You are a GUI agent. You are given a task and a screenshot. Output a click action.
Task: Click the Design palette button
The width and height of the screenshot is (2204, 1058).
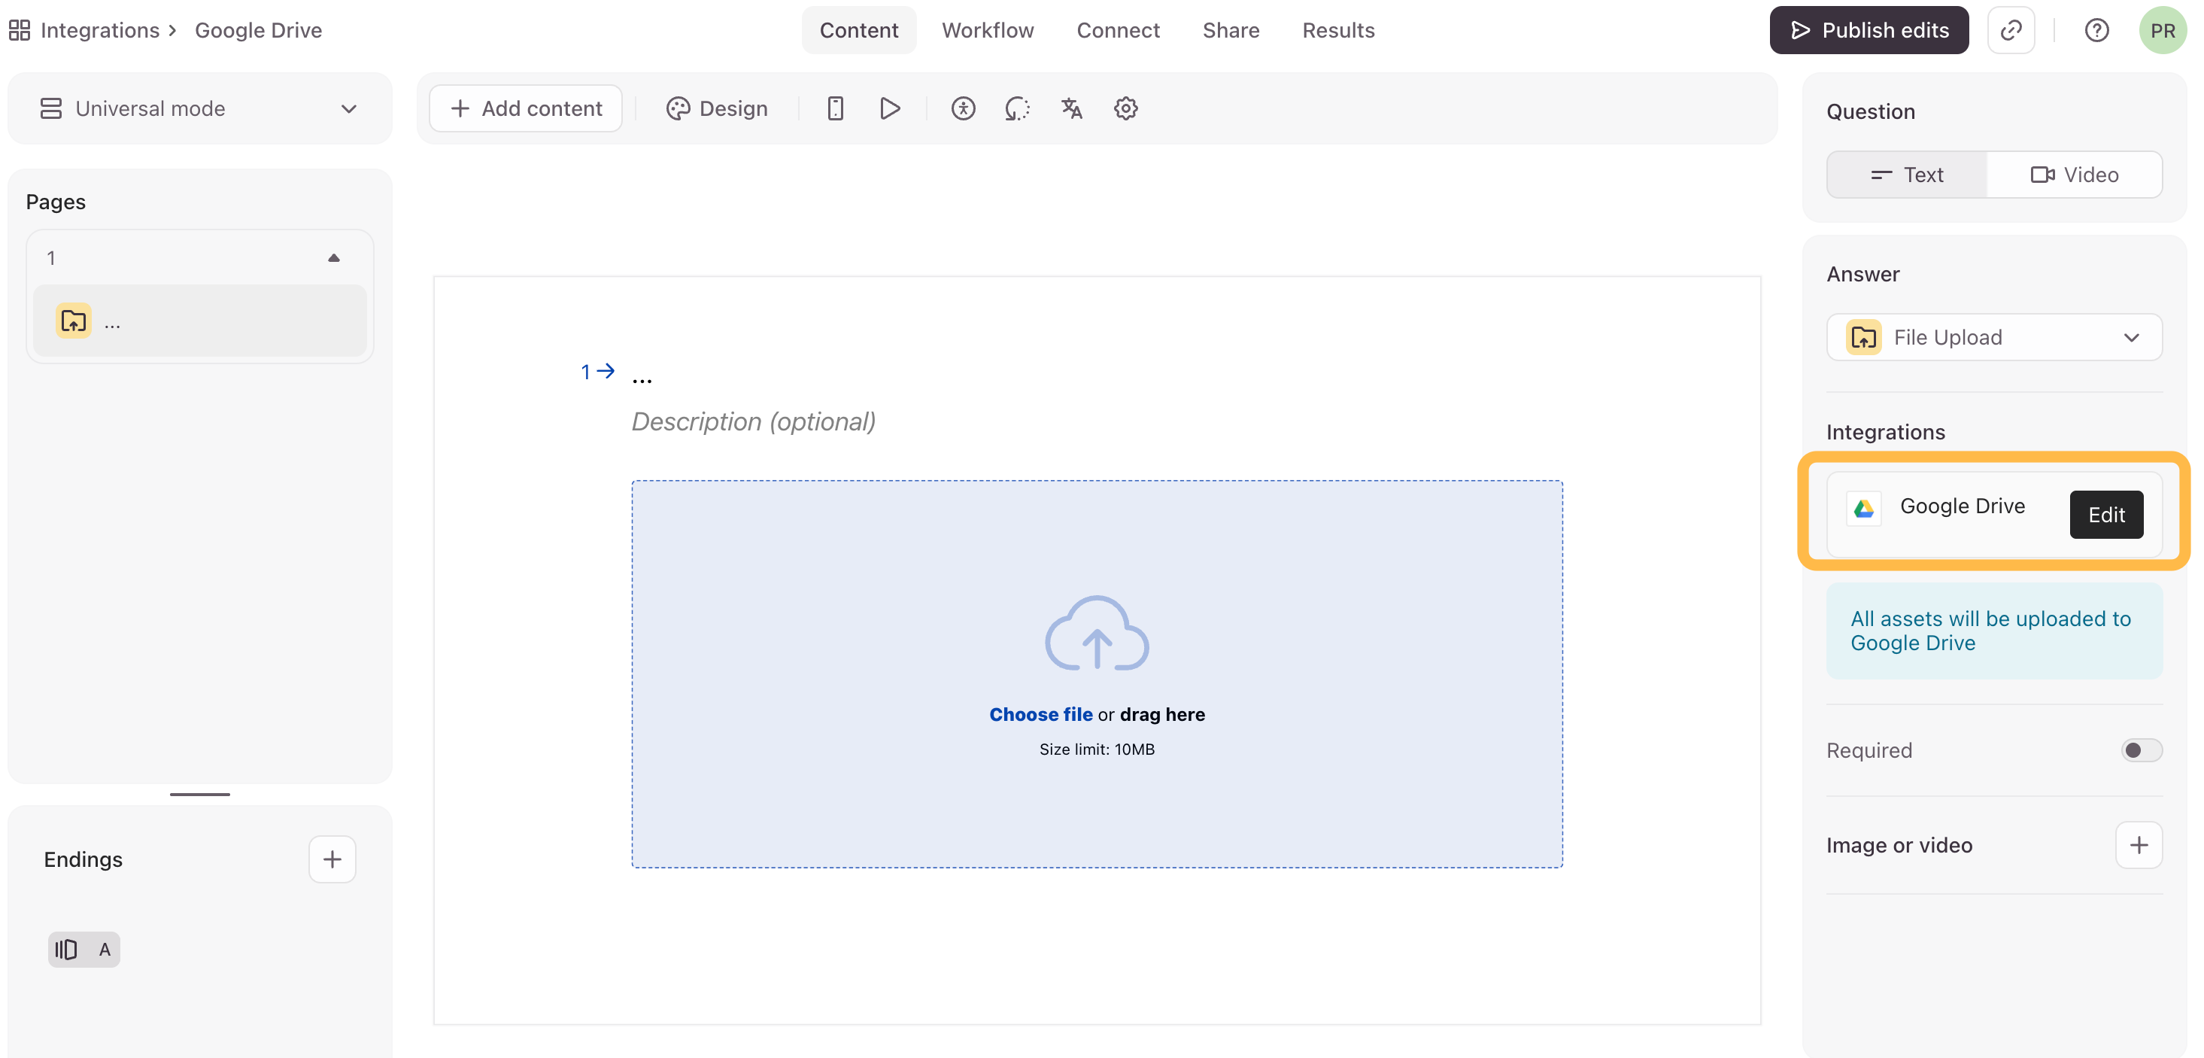click(x=717, y=108)
